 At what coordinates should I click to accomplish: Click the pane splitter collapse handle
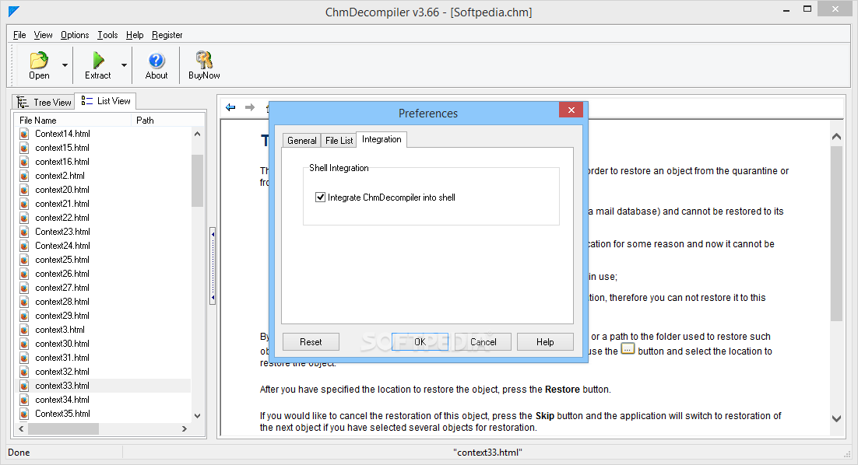[213, 266]
